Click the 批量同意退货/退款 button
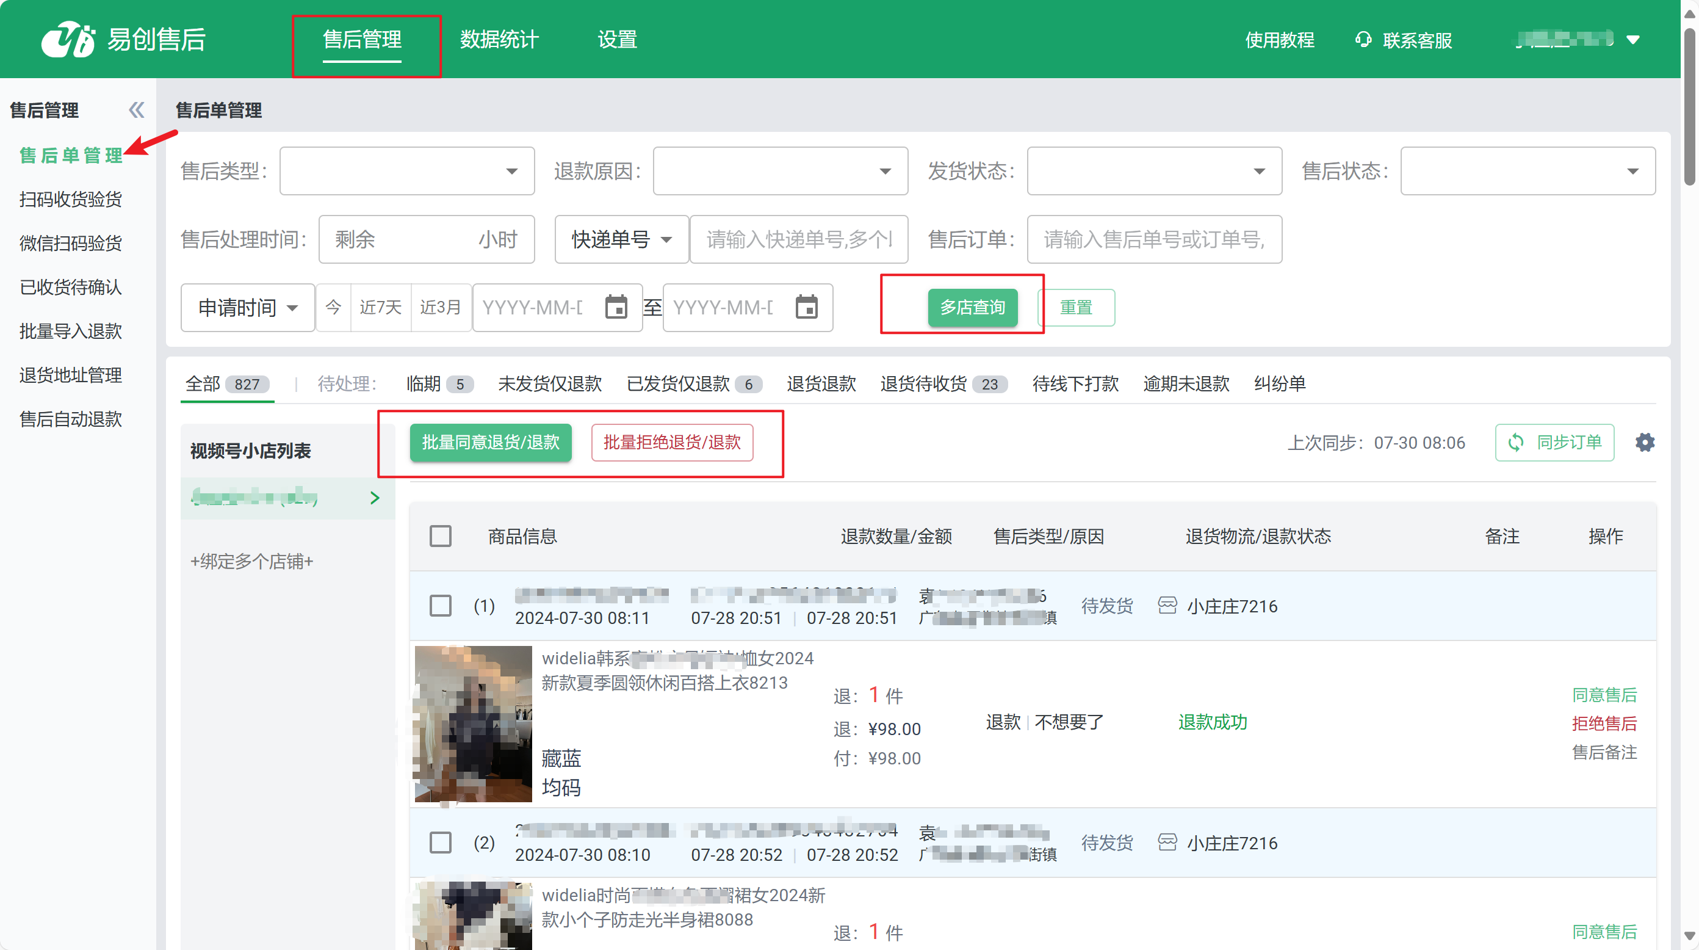The width and height of the screenshot is (1699, 950). (490, 442)
